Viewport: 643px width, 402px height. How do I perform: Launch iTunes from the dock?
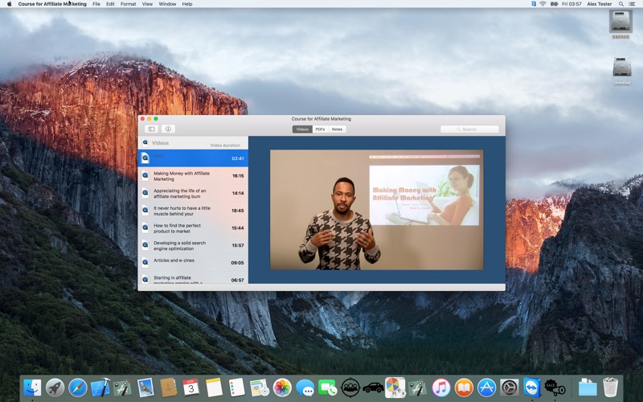coord(440,388)
